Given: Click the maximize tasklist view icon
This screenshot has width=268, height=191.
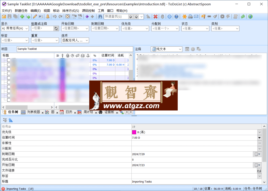Looking at the screenshot, I should [x=68, y=16].
